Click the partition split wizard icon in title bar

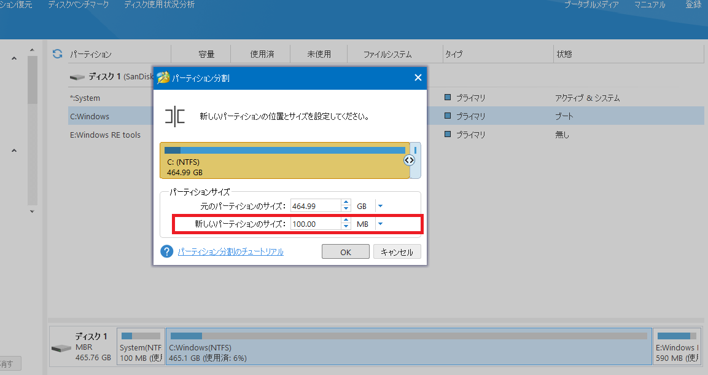[x=163, y=77]
